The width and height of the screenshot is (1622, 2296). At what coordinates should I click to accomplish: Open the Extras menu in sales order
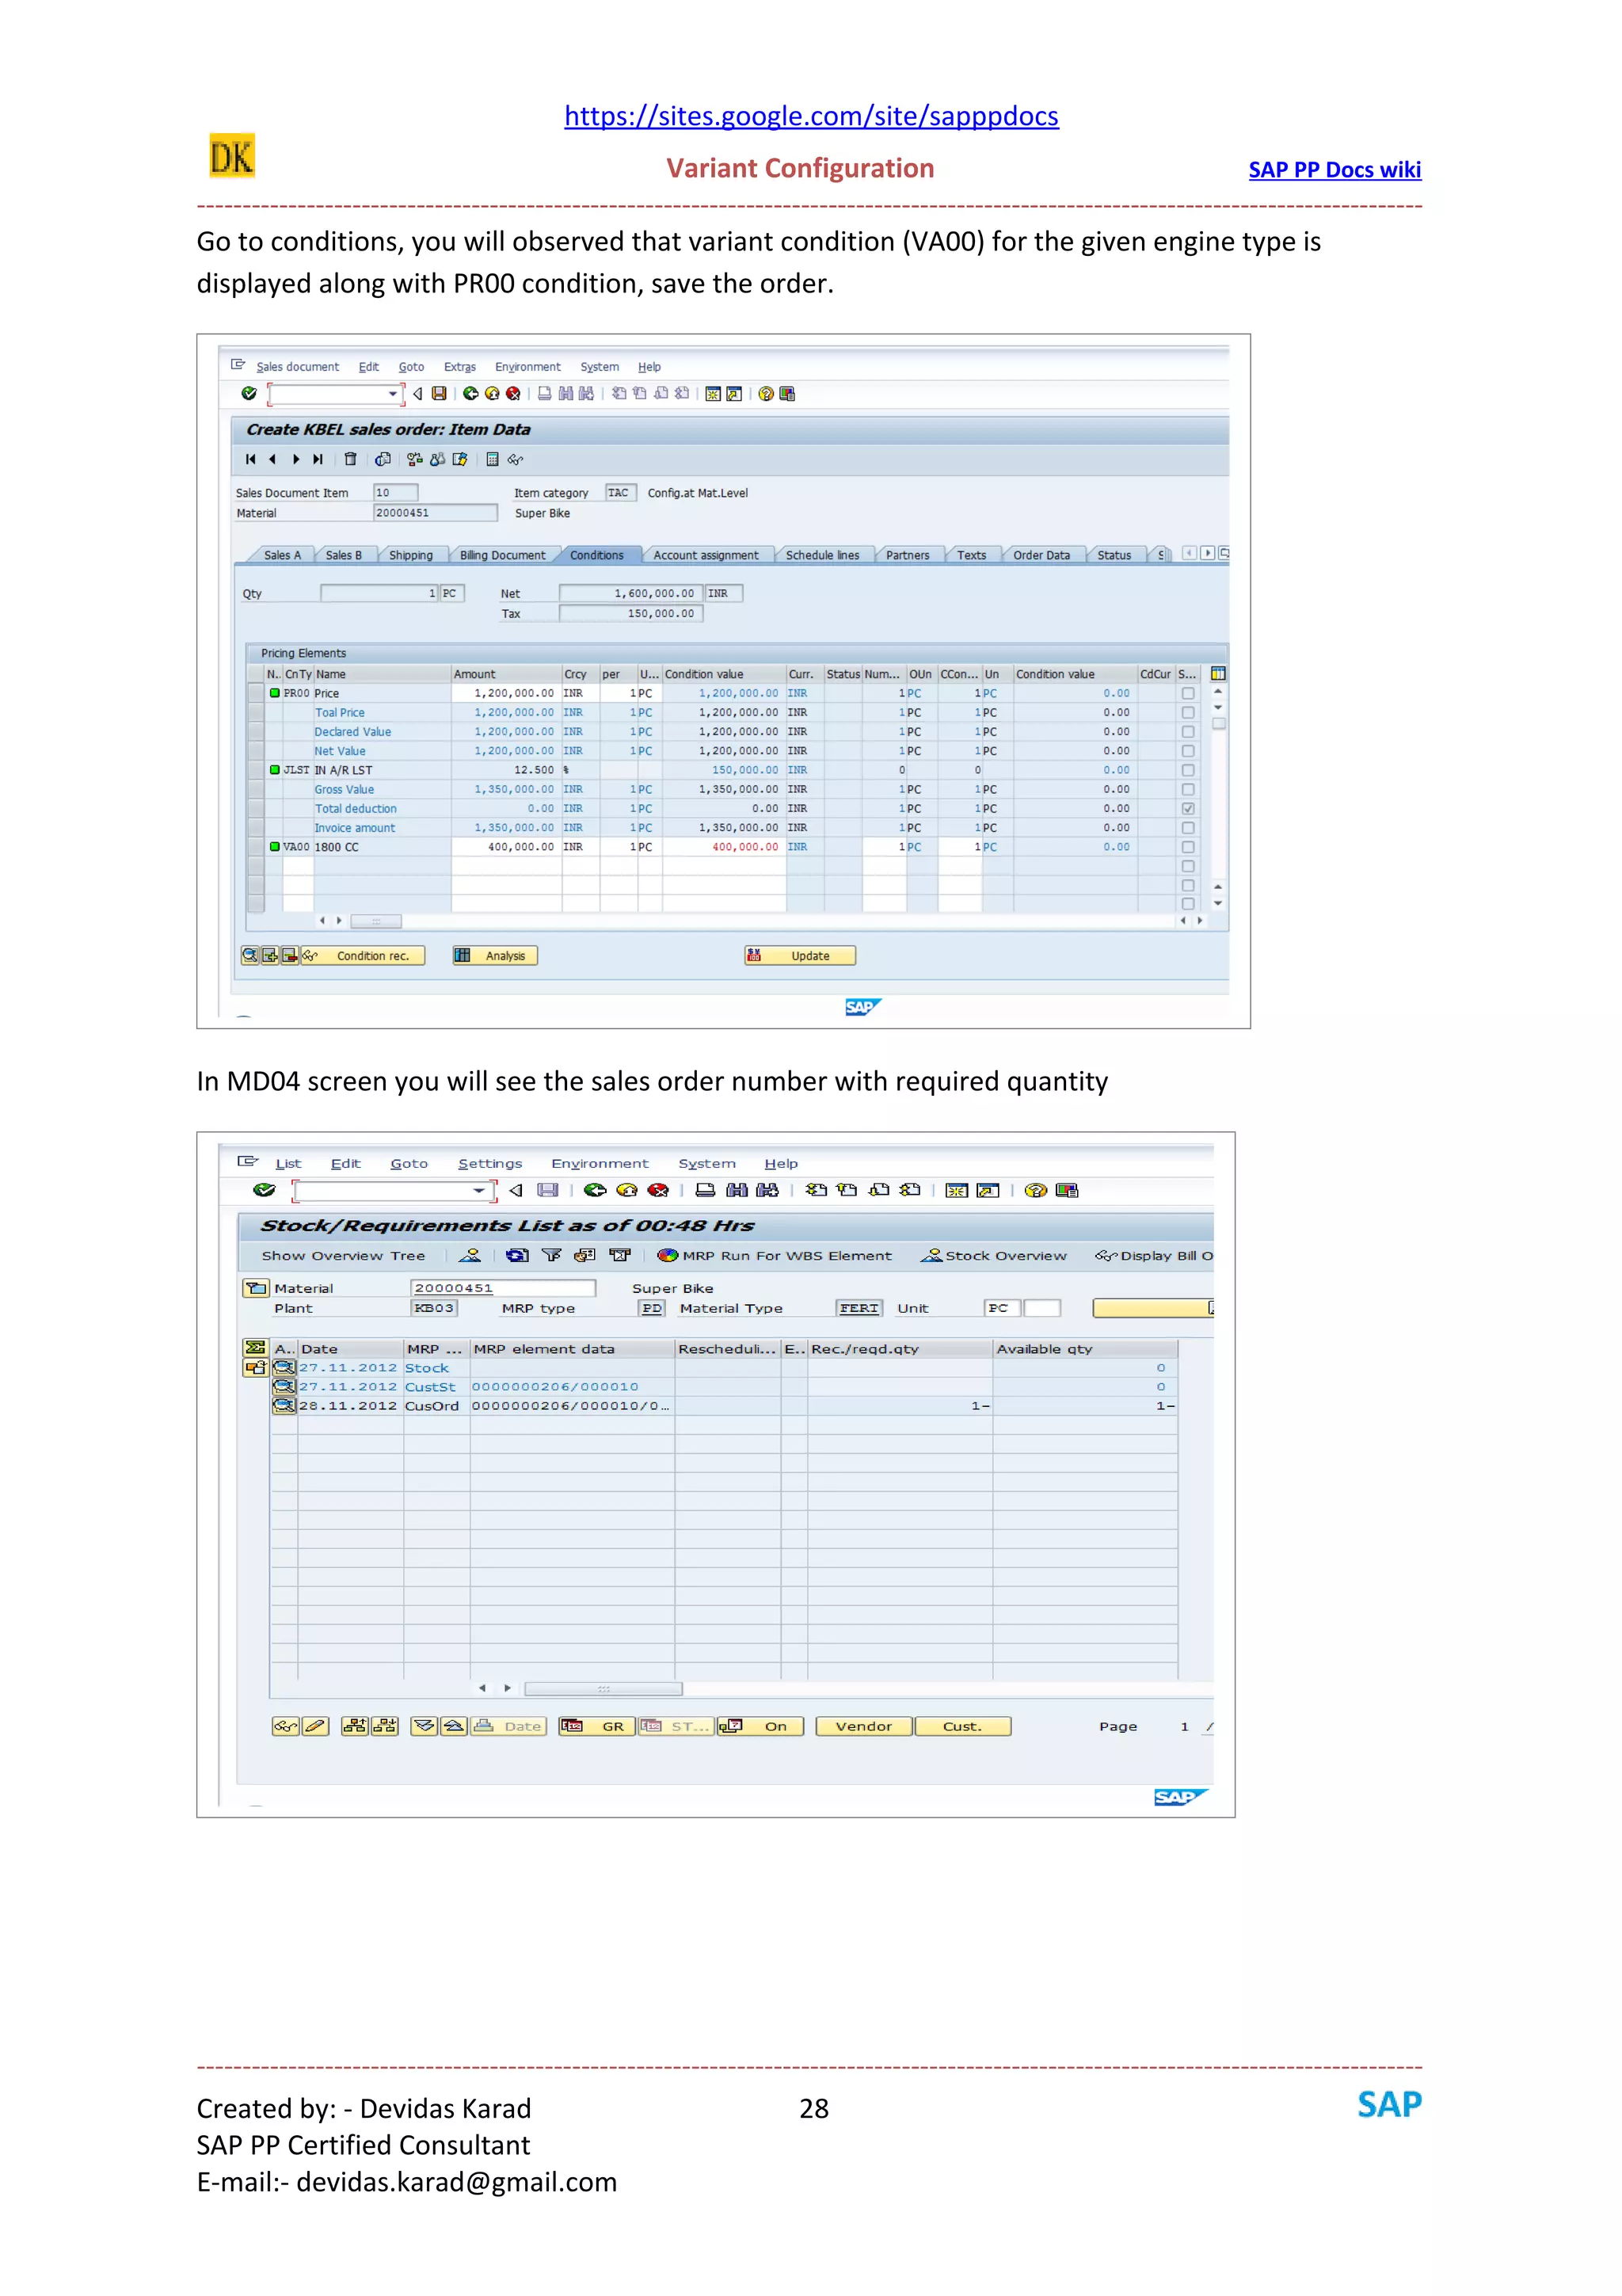coord(459,367)
